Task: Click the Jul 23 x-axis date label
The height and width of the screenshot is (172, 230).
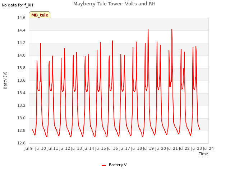Action: [x=196, y=148]
